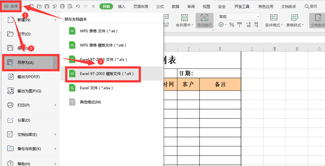The height and width of the screenshot is (166, 325).
Task: Click the 文档助手 ribbon button
Action: 317,20
